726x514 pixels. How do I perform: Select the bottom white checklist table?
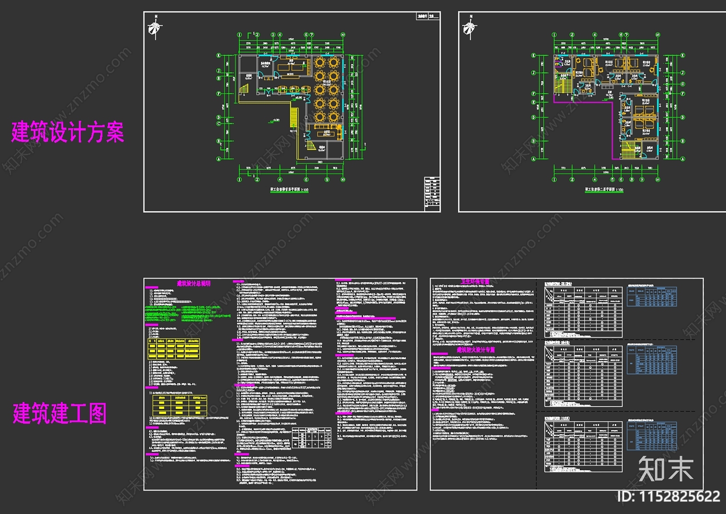coord(583,446)
